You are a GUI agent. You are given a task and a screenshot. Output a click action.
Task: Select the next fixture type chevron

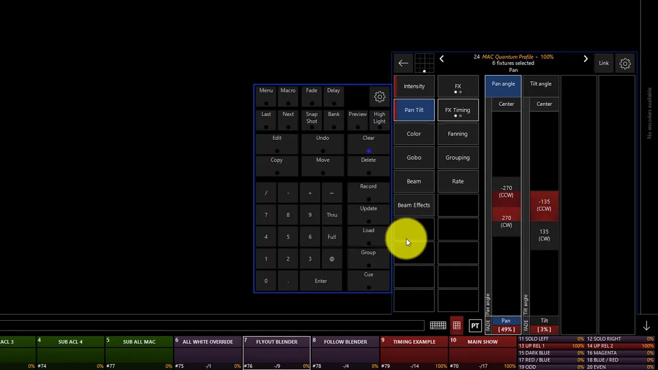[x=586, y=59]
